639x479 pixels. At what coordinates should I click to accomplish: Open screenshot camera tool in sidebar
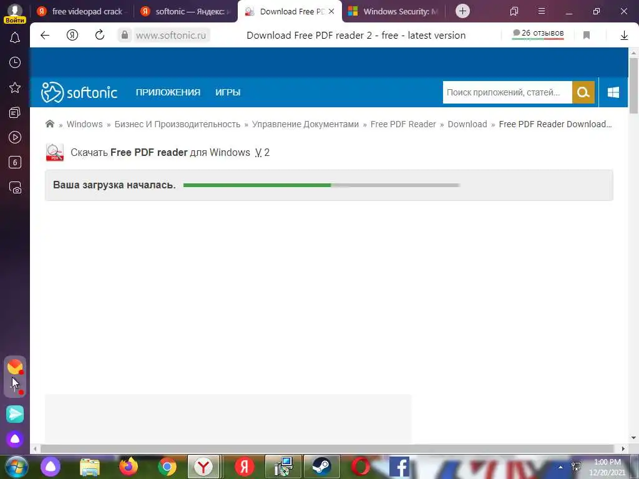tap(15, 187)
